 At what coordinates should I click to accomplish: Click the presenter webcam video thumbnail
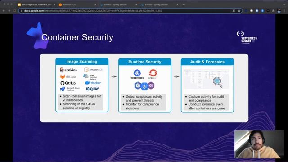tap(259, 144)
